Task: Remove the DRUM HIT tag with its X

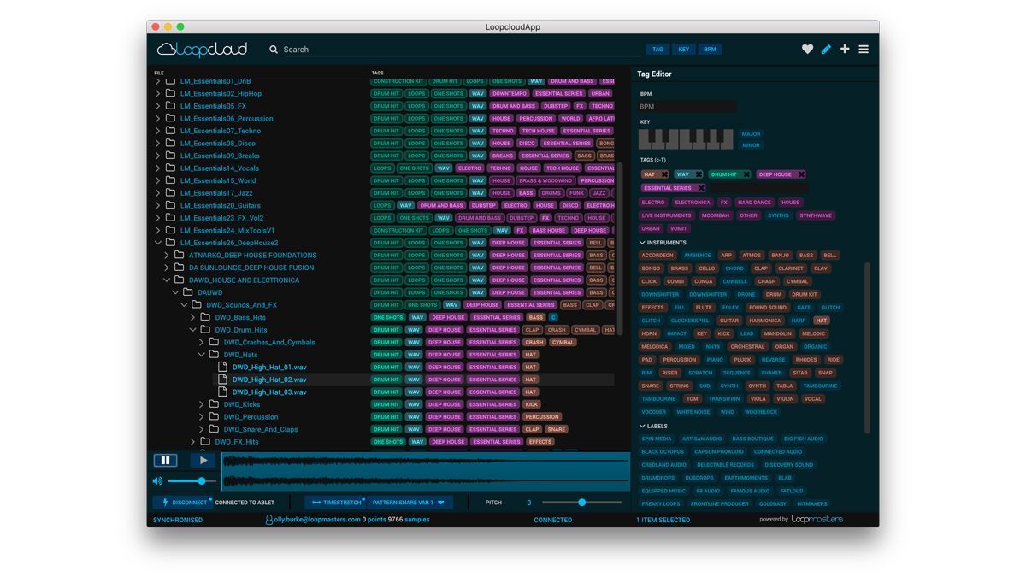Action: (746, 174)
